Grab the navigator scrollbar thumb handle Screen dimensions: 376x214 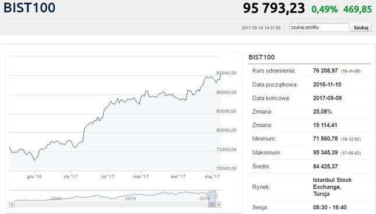pos(212,205)
